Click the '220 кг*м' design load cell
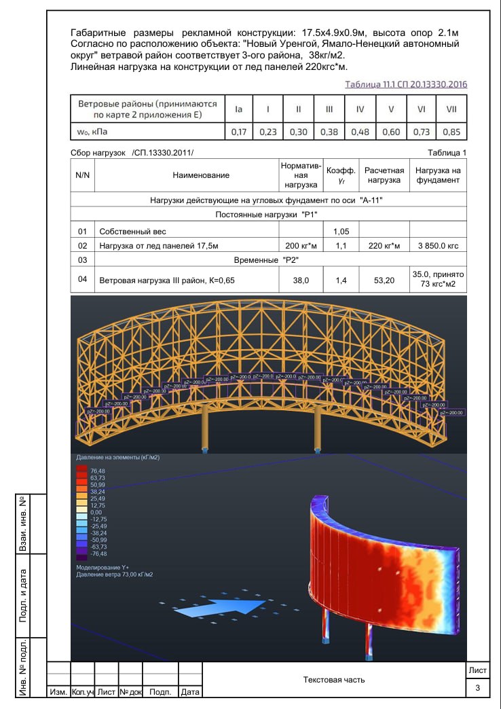 coord(384,246)
